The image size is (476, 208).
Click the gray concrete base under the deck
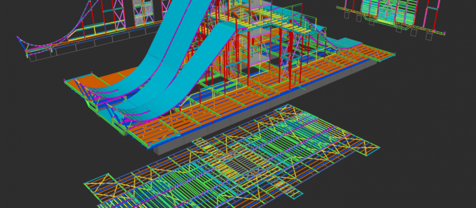click(251, 113)
